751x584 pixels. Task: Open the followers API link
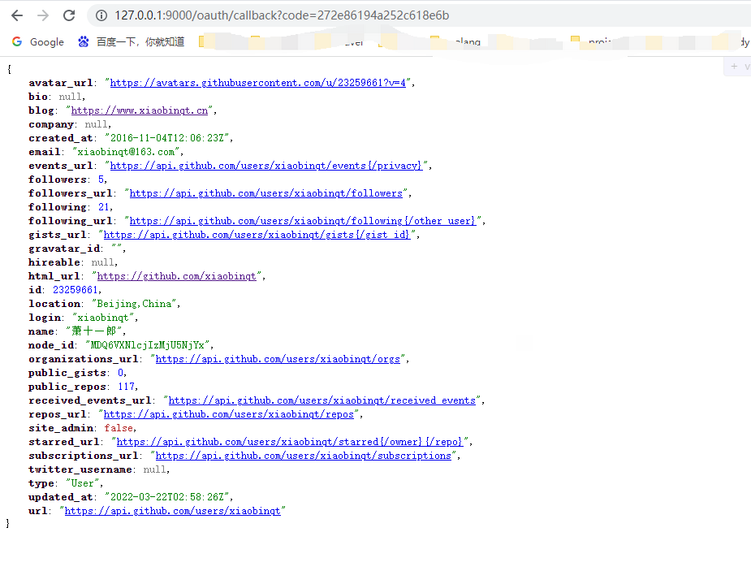[265, 193]
